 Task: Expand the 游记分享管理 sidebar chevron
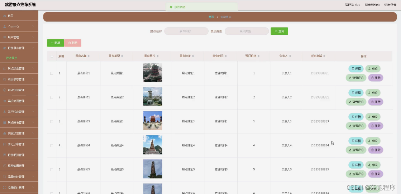pyautogui.click(x=33, y=144)
